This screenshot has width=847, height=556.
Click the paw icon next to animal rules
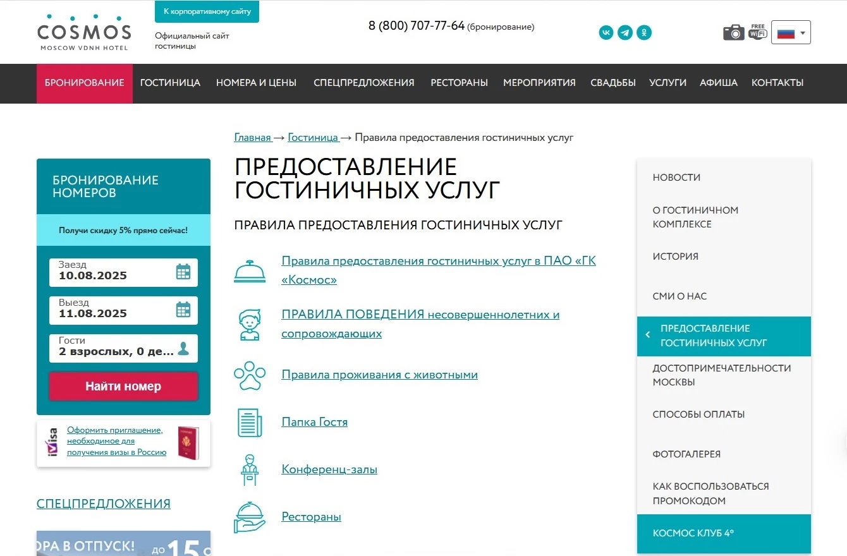(250, 376)
